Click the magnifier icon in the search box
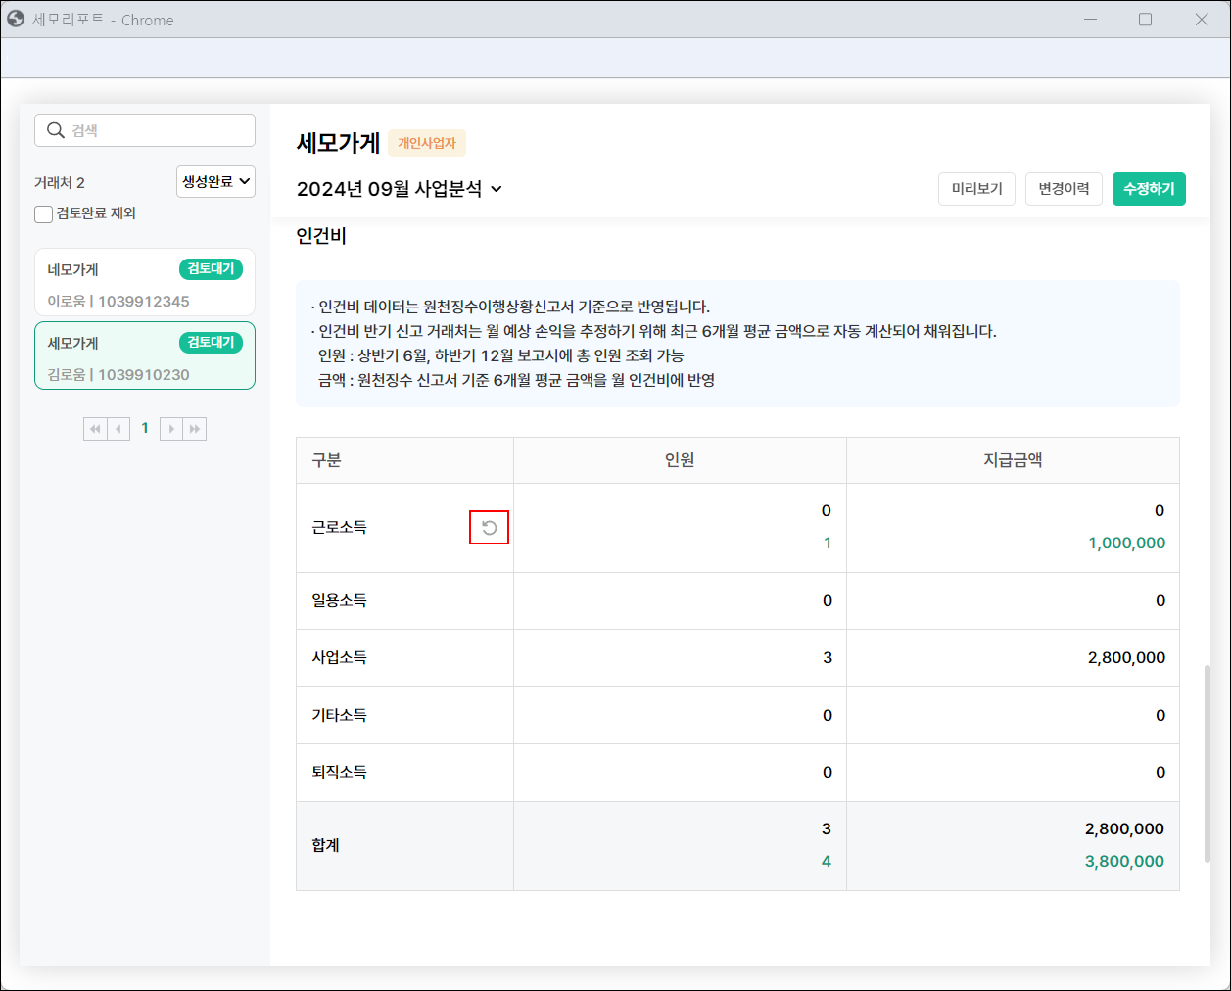The height and width of the screenshot is (991, 1231). click(56, 130)
